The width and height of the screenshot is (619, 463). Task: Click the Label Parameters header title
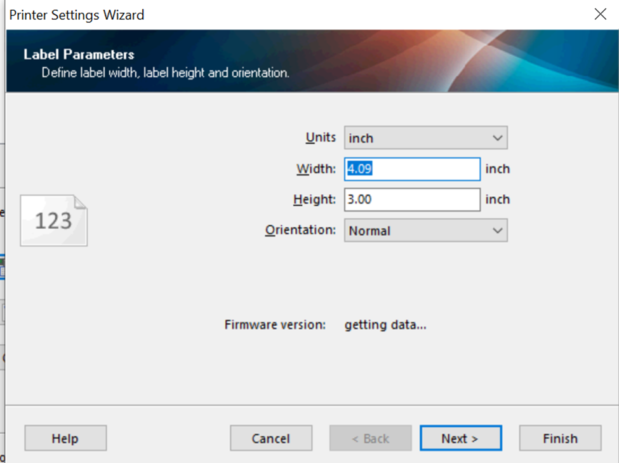pos(79,55)
